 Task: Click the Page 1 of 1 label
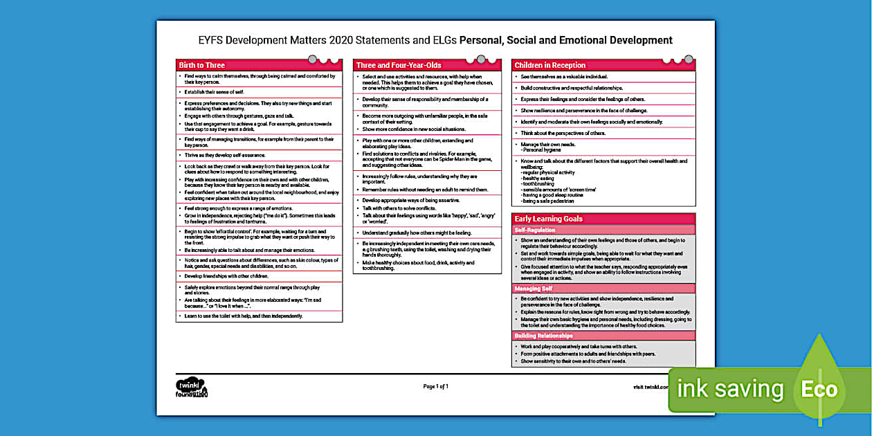[x=435, y=387]
